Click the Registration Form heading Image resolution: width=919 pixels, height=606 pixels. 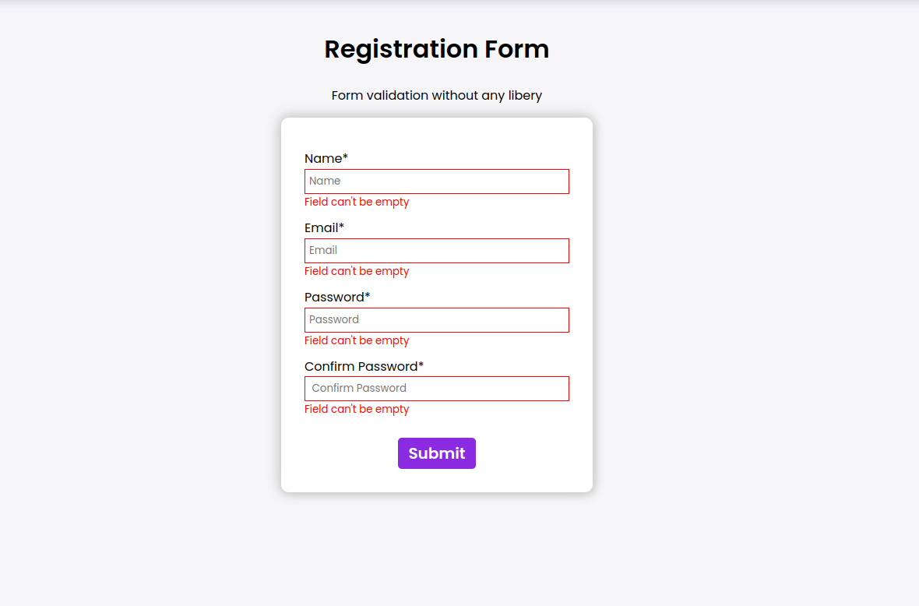pos(436,49)
